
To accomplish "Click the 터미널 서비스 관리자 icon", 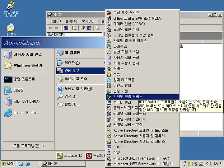I will pos(109,119).
